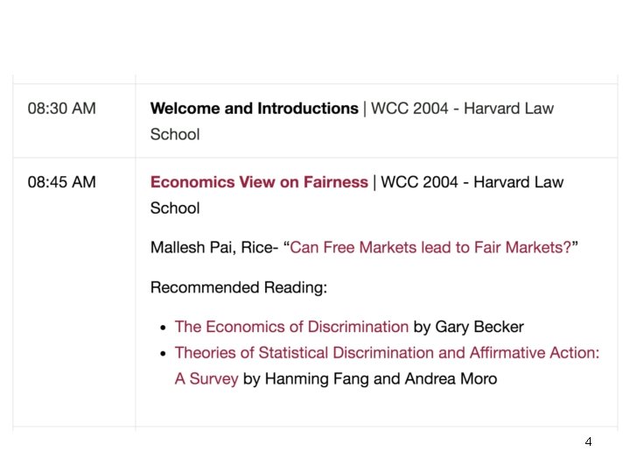Open the Economics View on Fairness link
The width and height of the screenshot is (630, 473).
(259, 182)
